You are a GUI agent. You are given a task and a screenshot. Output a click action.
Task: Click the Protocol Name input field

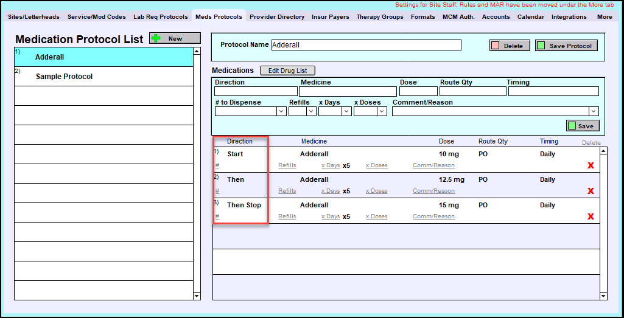(x=365, y=45)
